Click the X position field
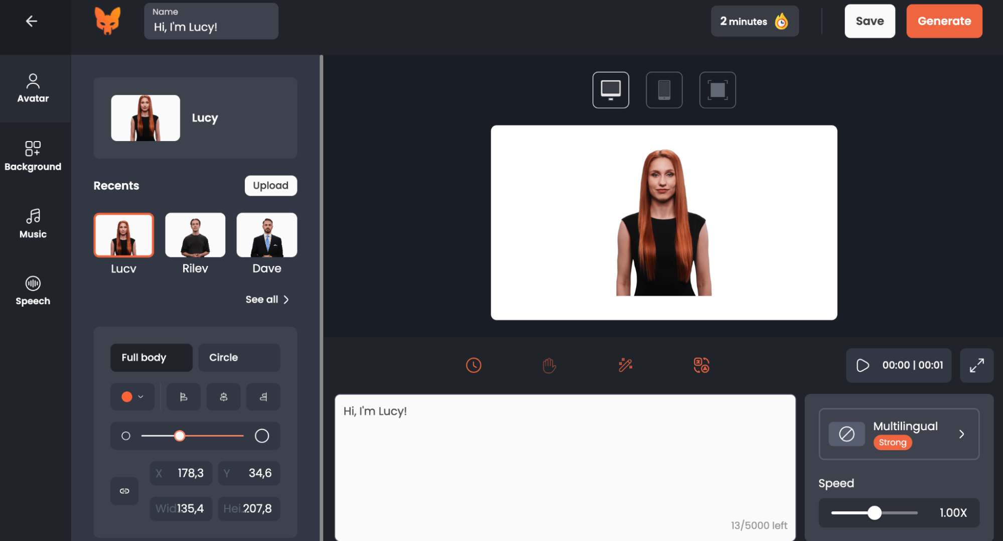 (x=181, y=473)
